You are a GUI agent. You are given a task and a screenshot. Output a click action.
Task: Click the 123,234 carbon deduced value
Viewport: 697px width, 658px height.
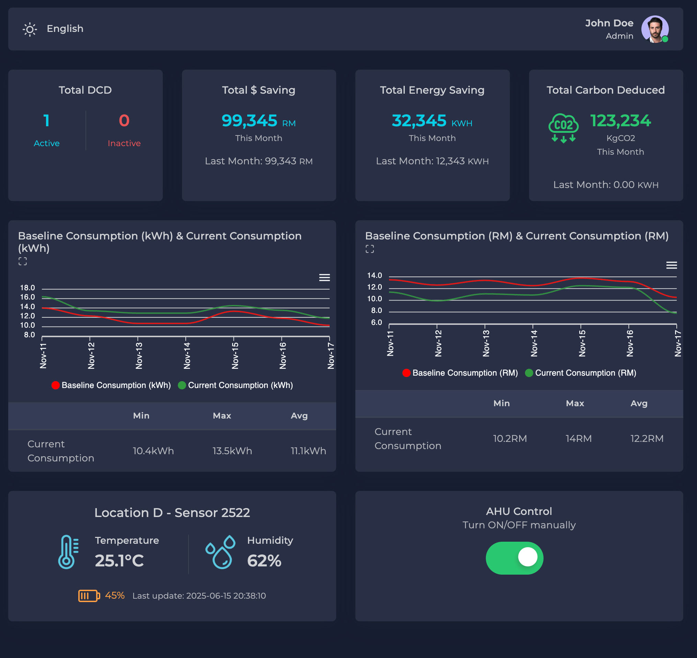coord(620,121)
